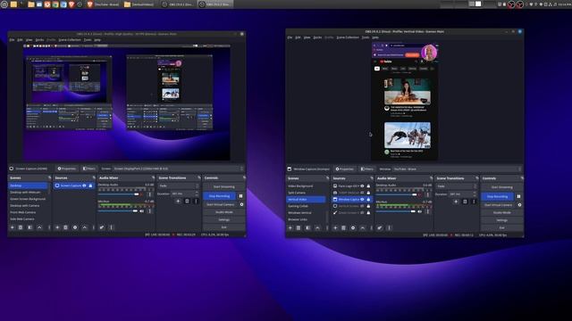The width and height of the screenshot is (572, 321).
Task: Adjust Desktop Audio volume slider in Vertical Video window
Action: [x=397, y=194]
